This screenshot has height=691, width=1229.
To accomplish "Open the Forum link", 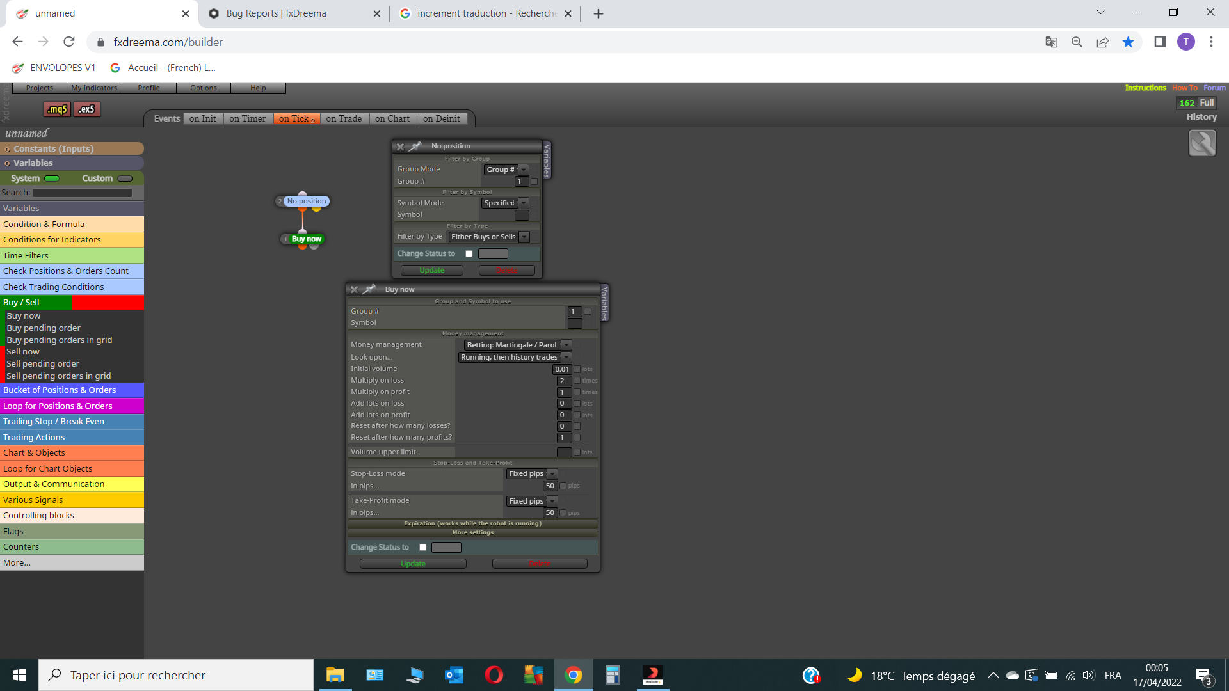I will pyautogui.click(x=1214, y=88).
